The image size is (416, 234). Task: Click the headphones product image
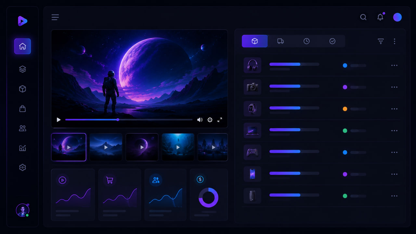pyautogui.click(x=253, y=65)
